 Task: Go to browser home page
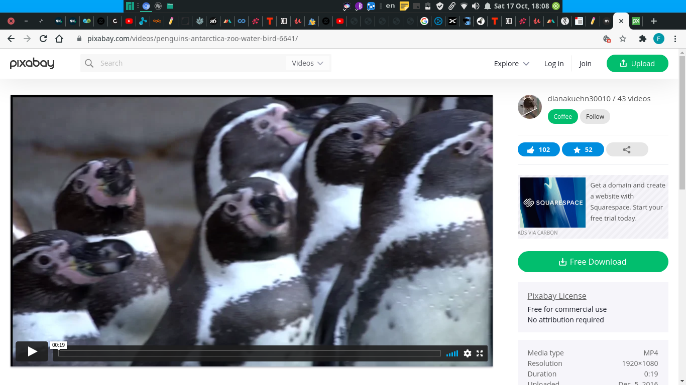click(x=59, y=39)
